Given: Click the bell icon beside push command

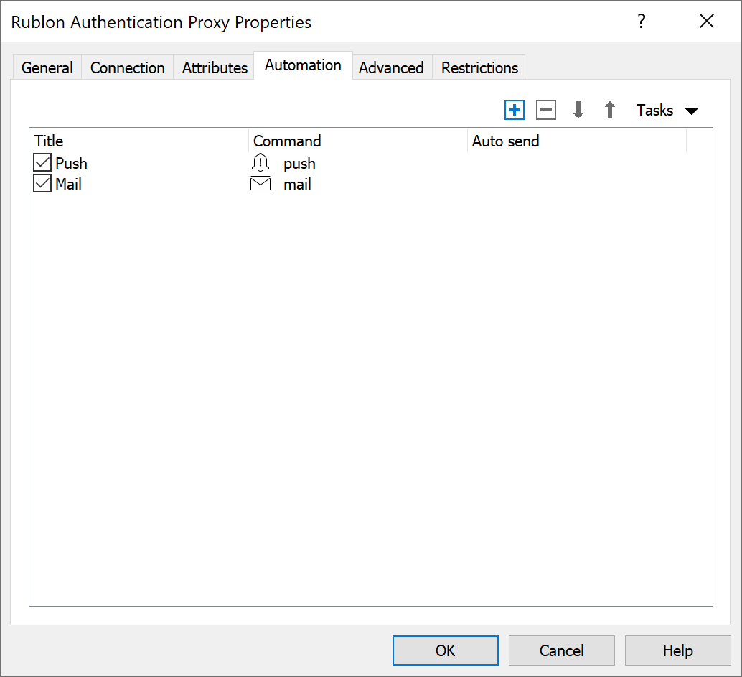Looking at the screenshot, I should 260,163.
